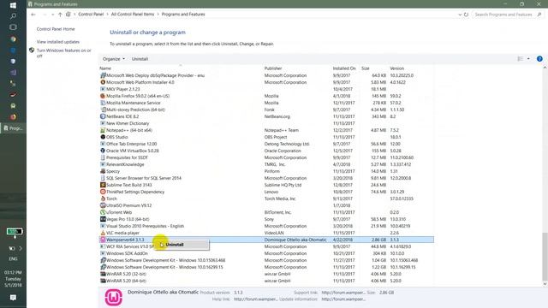
Task: Click the battery indicator in the taskbar
Action: pos(15,231)
